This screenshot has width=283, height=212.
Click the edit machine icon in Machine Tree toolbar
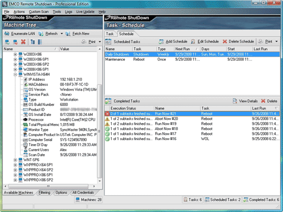[x=15, y=42]
